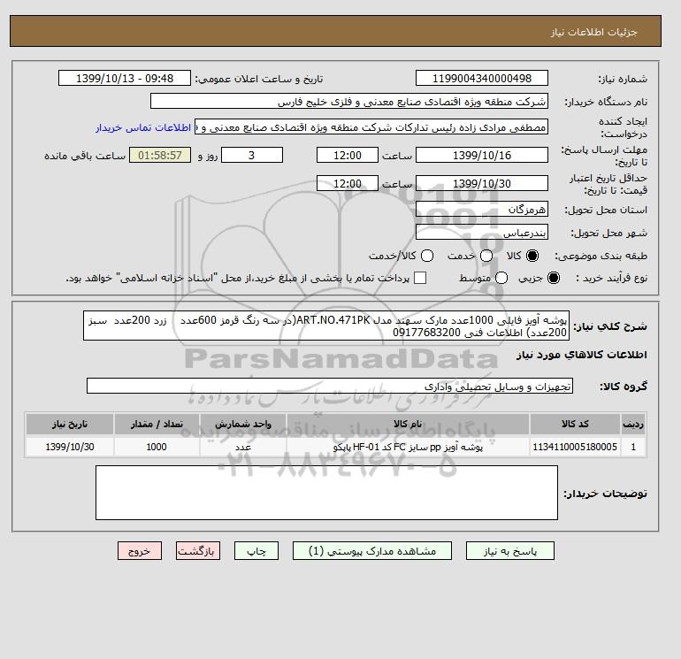Screen dimensions: 681x659
Task: Click the شرح کلی نیاز description box
Action: tap(326, 326)
